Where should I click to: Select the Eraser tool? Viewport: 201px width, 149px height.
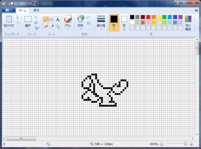(46, 26)
